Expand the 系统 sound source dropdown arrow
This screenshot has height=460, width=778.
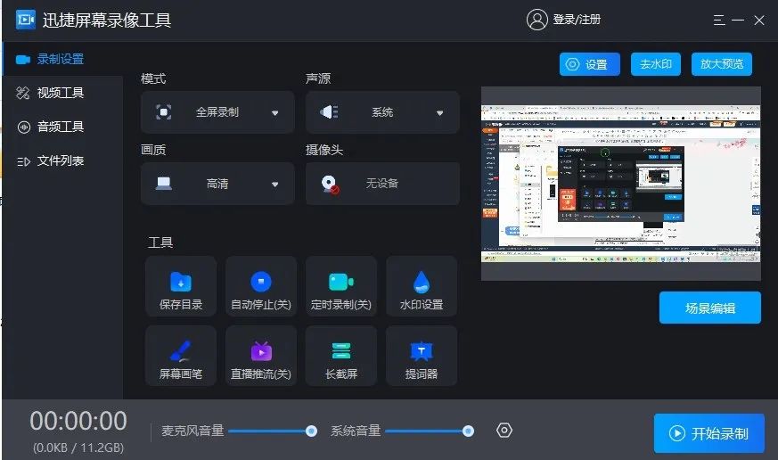(439, 113)
